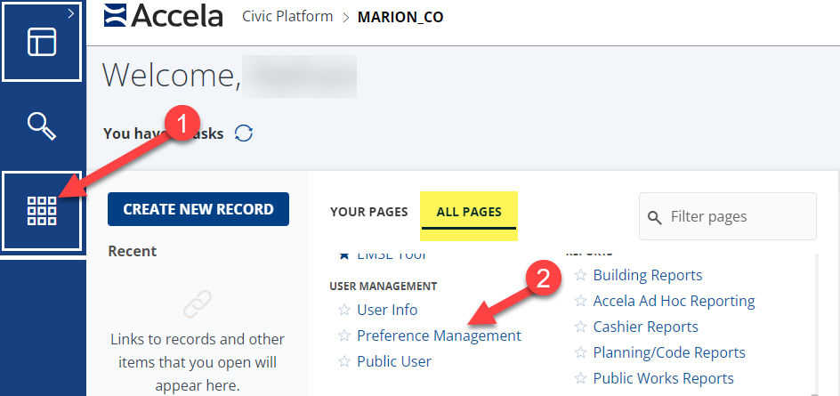The height and width of the screenshot is (396, 840).
Task: Mark Accela Ad Hoc Reporting as favorite
Action: 581,301
